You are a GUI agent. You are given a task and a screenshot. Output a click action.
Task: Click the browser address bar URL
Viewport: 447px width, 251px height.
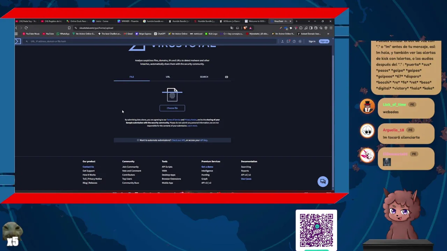point(96,28)
